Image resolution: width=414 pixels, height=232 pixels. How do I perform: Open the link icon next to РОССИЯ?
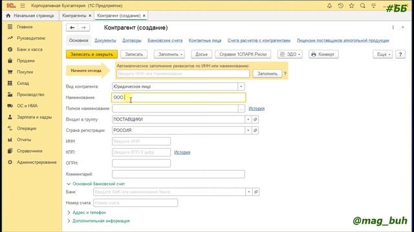tap(256, 130)
